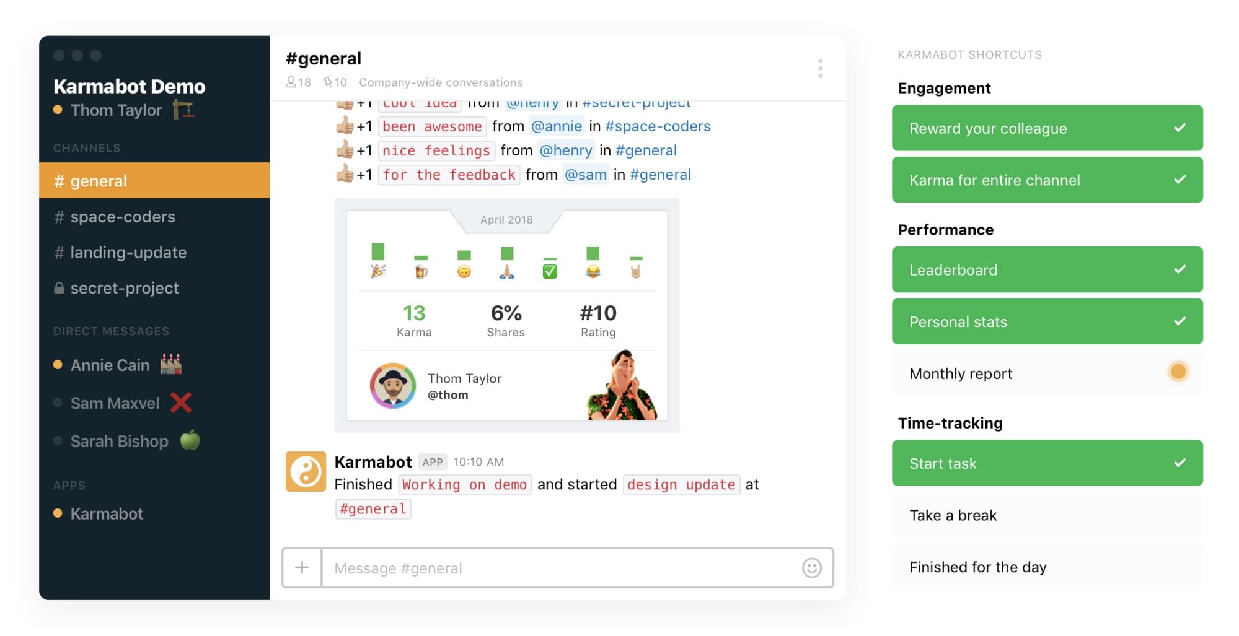
Task: Enable the Monthly report toggle
Action: tap(1178, 372)
